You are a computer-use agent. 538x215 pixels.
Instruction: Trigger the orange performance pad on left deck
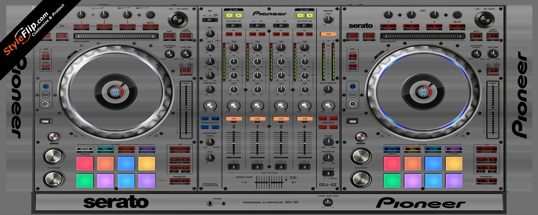point(106,163)
